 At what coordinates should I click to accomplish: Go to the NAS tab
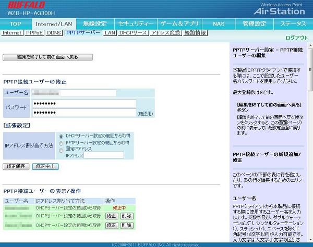[x=219, y=23]
